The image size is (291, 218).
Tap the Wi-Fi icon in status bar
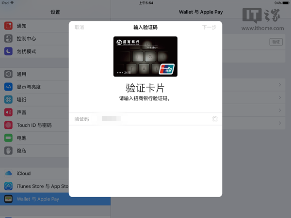coord(12,3)
